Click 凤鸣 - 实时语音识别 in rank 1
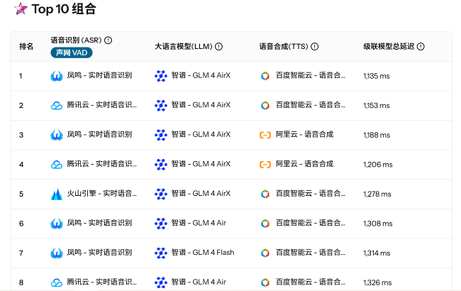The image size is (461, 291). point(99,75)
